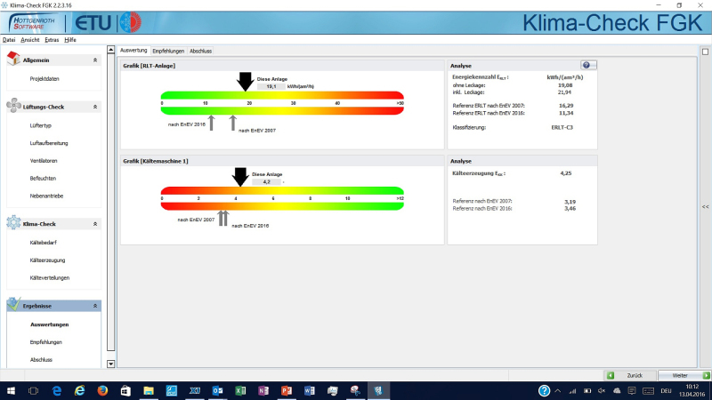Click the Ergebnisse checkmark icon
This screenshot has width=712, height=400.
pyautogui.click(x=13, y=304)
